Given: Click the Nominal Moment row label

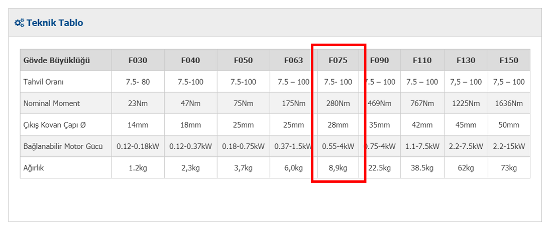Looking at the screenshot, I should (52, 104).
